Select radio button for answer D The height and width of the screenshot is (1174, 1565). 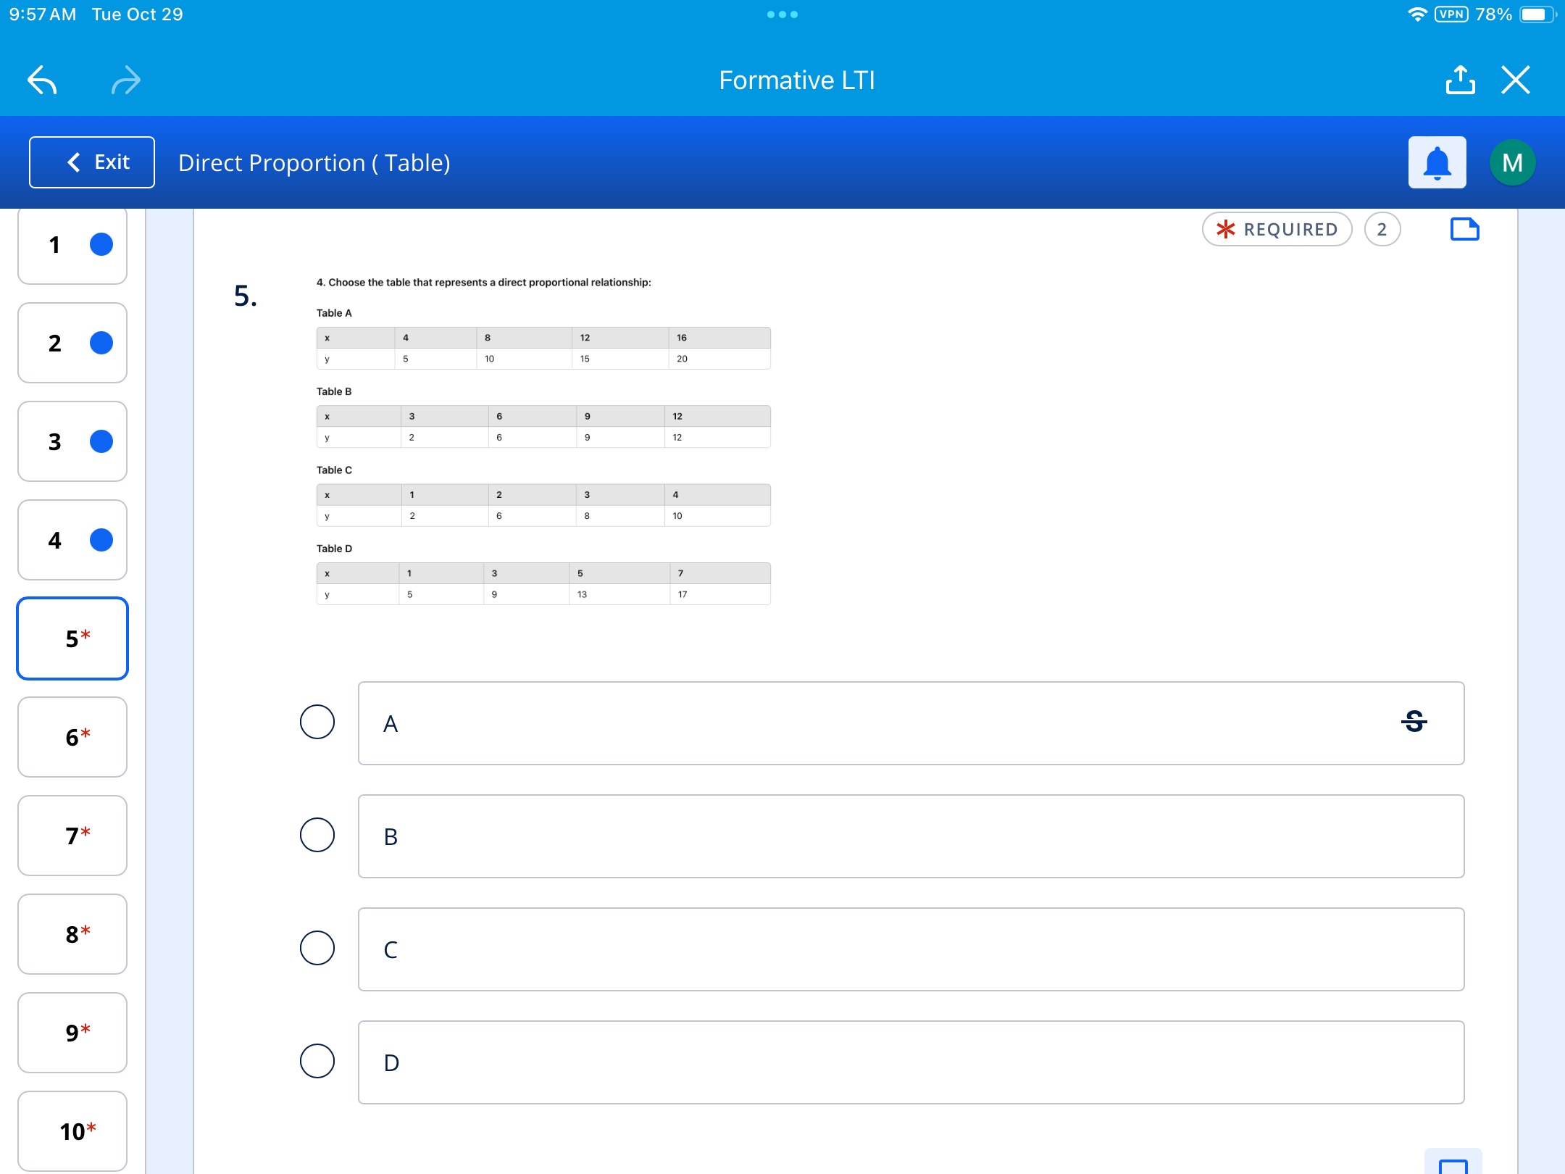(x=317, y=1061)
